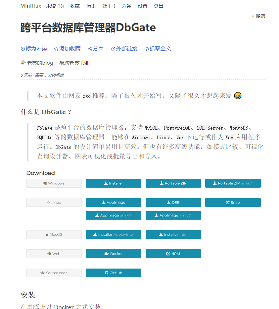The width and height of the screenshot is (279, 309).
Task: Click the laughing emoji in the quote
Action: [238, 95]
